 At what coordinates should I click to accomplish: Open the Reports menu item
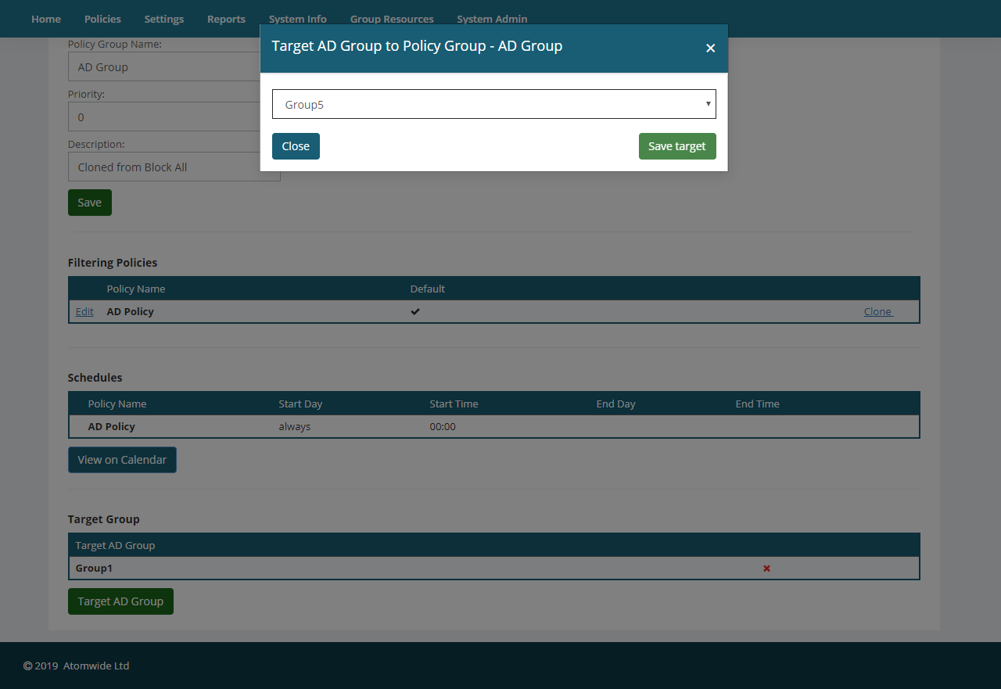click(226, 19)
